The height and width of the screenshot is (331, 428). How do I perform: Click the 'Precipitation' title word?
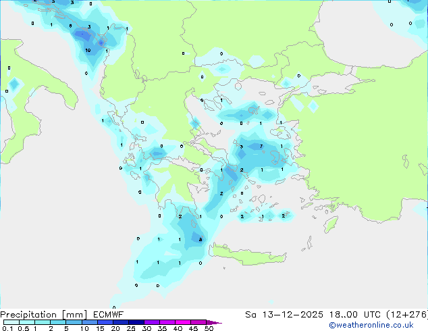(x=28, y=315)
